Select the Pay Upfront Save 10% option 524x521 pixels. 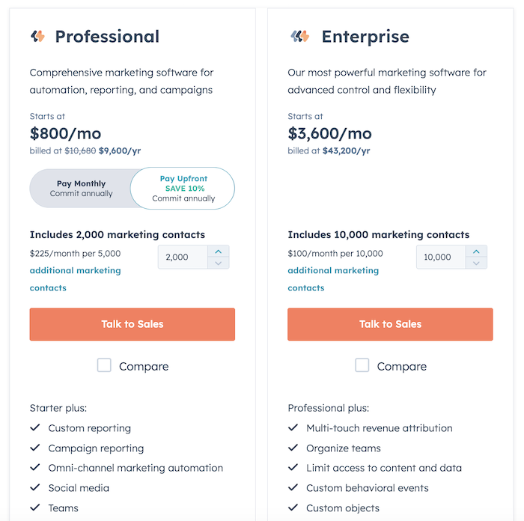[x=183, y=188]
